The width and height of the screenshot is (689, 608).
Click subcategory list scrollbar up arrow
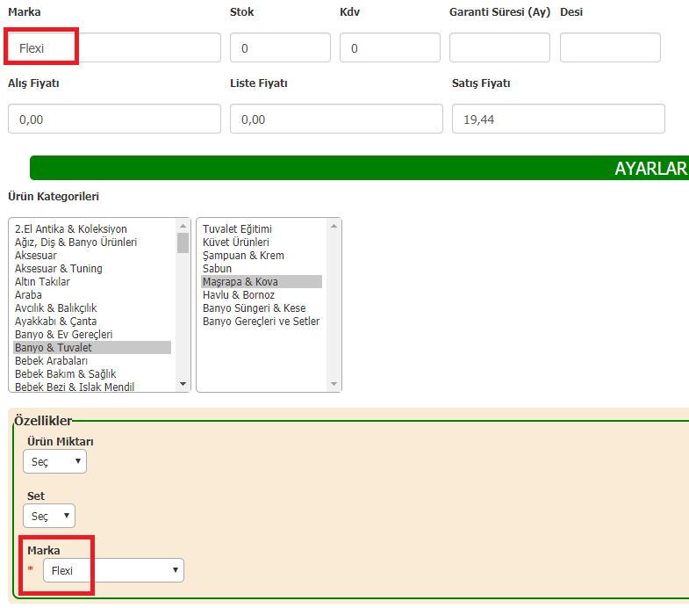334,226
